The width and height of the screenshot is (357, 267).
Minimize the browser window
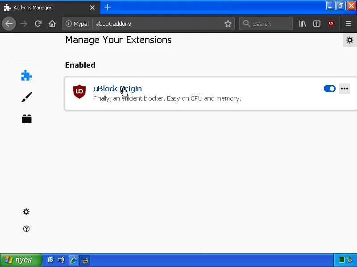(x=330, y=6)
